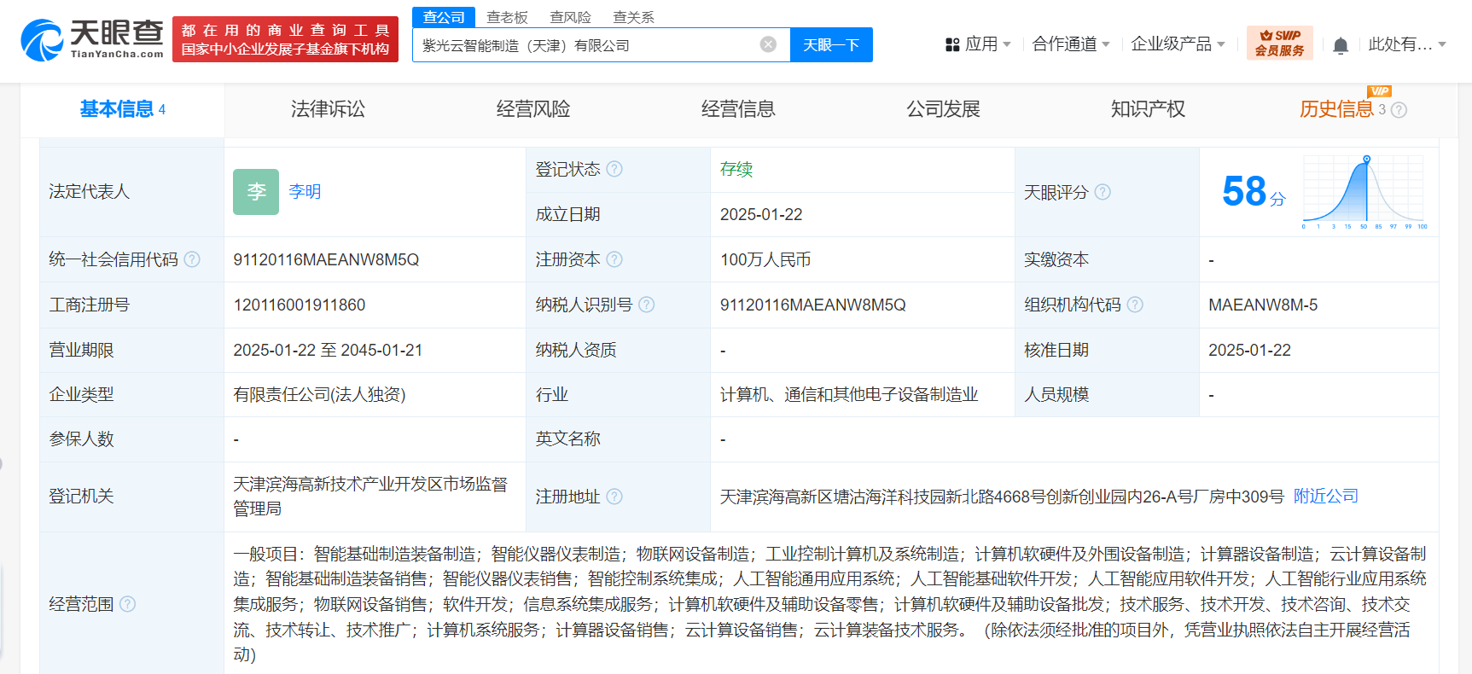
Task: Click the Tianyancha logo
Action: (x=92, y=39)
